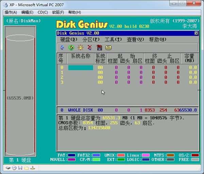Click the green circular F5 toolbar icon

(x=71, y=48)
